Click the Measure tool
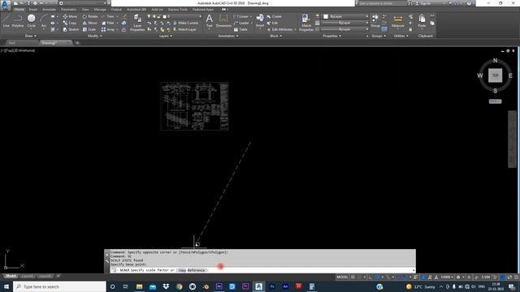 (397, 21)
